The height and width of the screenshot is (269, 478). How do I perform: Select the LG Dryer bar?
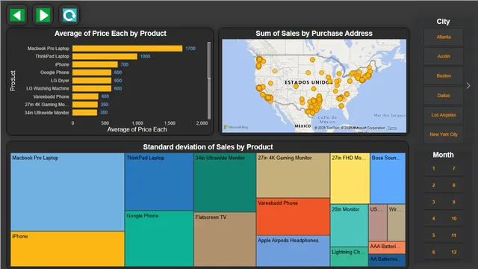click(x=92, y=81)
